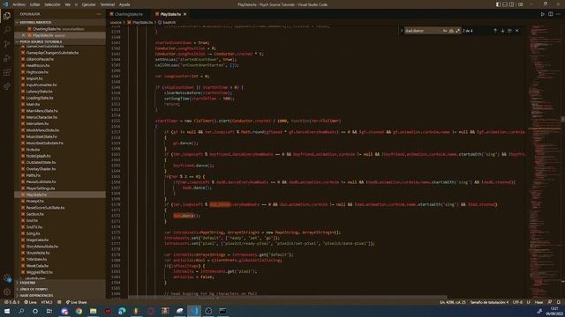
Task: Toggle the secondary side bar layout button
Action: 512,4
